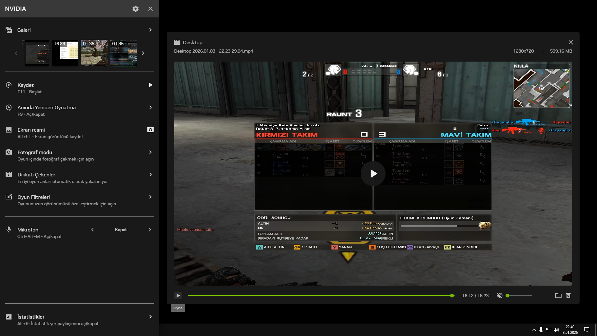Expand Oyun Filtreleri options
The height and width of the screenshot is (336, 597).
tap(150, 197)
